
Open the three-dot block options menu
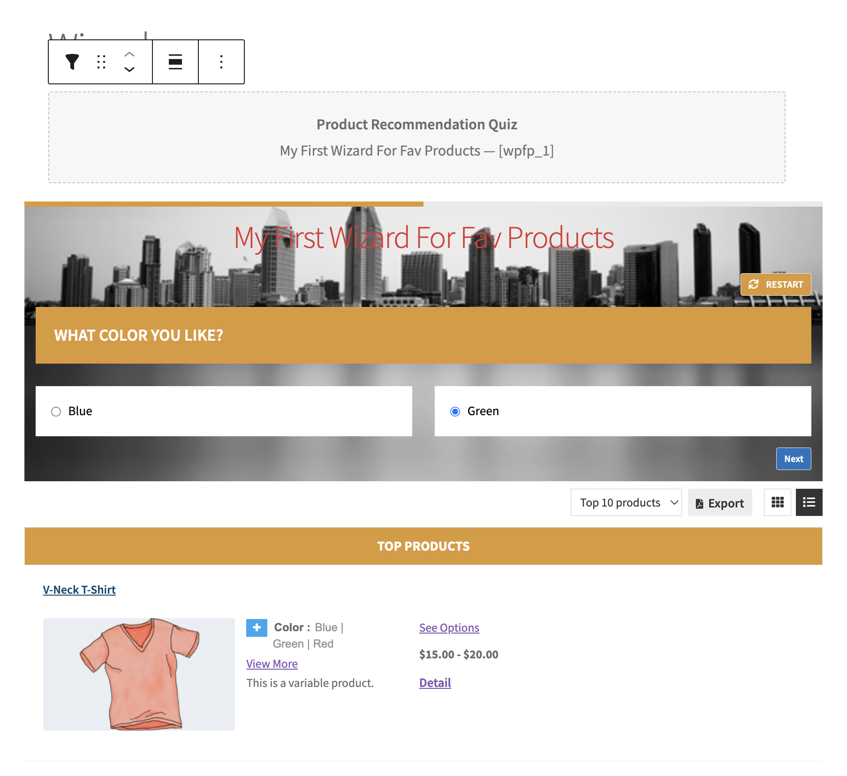221,62
